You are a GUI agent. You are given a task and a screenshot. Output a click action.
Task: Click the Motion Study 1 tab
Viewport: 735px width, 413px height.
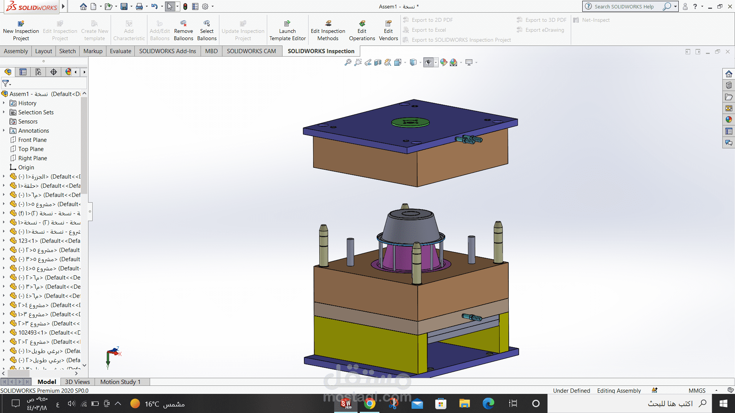[x=121, y=382]
